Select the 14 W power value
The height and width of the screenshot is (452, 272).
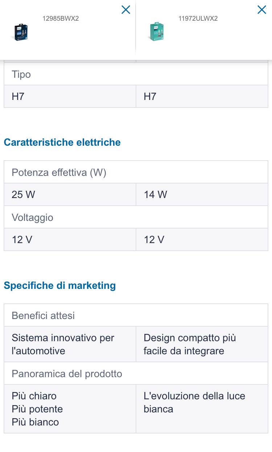155,195
